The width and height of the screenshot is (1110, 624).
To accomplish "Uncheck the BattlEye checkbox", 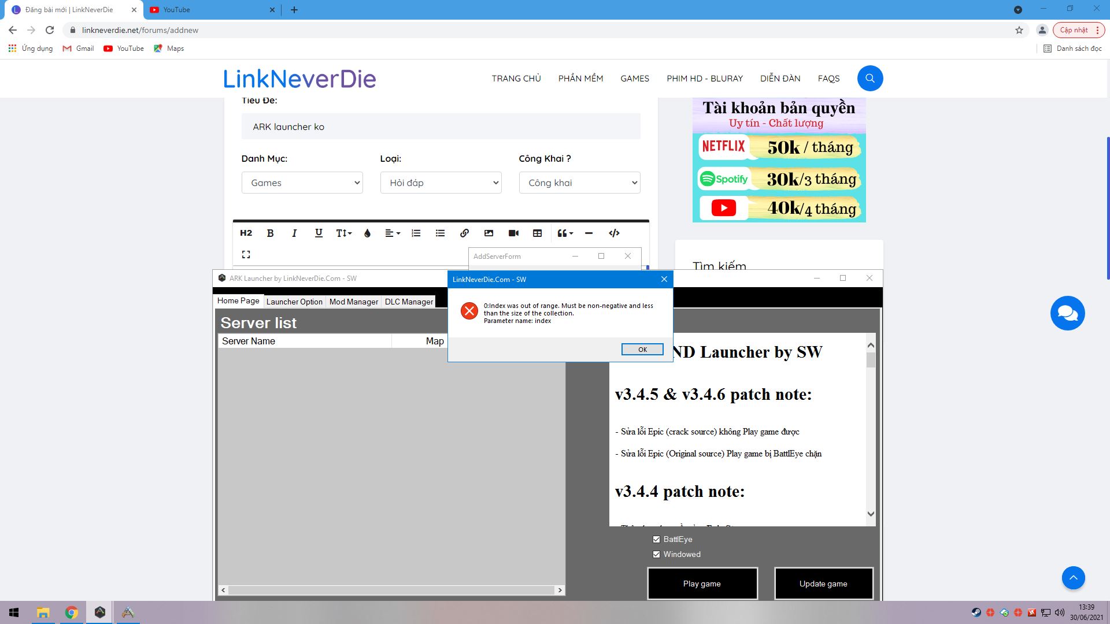I will 656,540.
